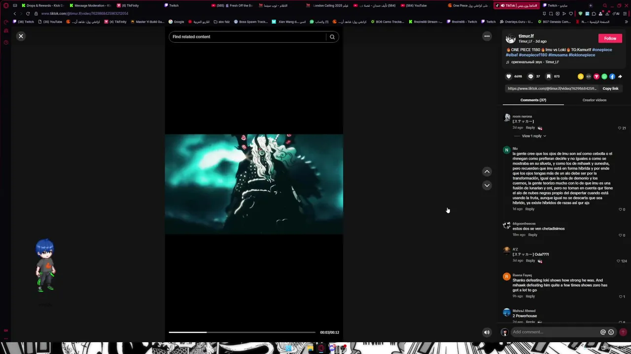Screen dimensions: 631x354
Task: Share the video on WhatsApp
Action: pyautogui.click(x=604, y=76)
